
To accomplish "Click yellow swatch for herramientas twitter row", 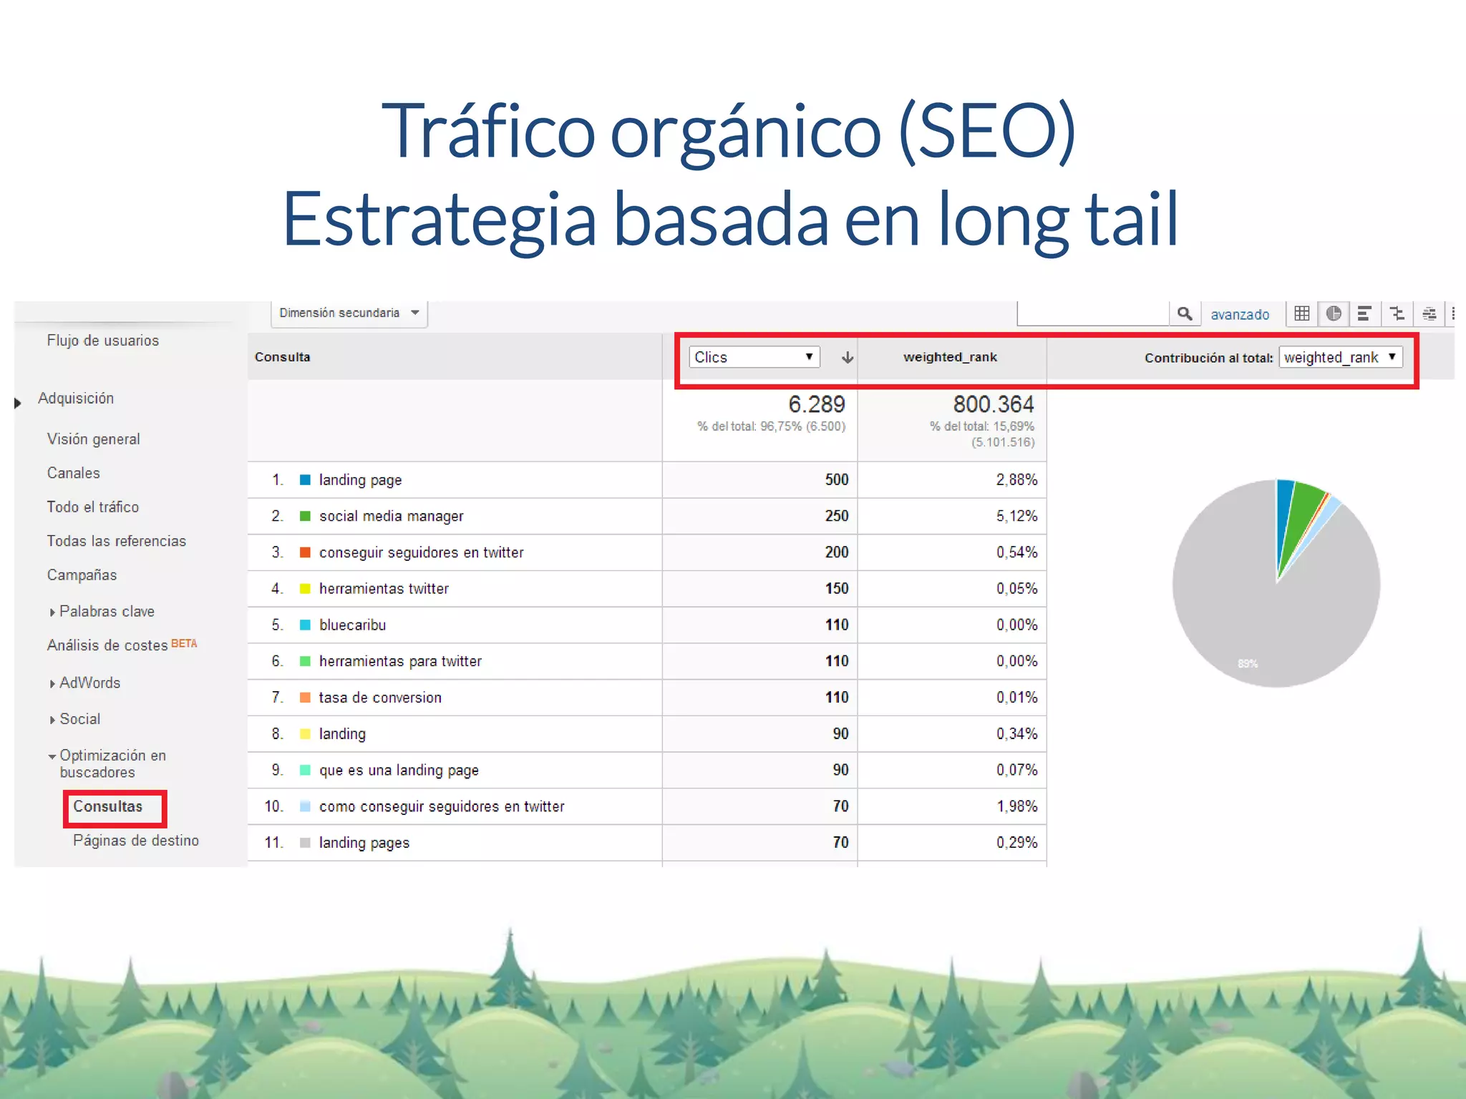I will pos(305,589).
